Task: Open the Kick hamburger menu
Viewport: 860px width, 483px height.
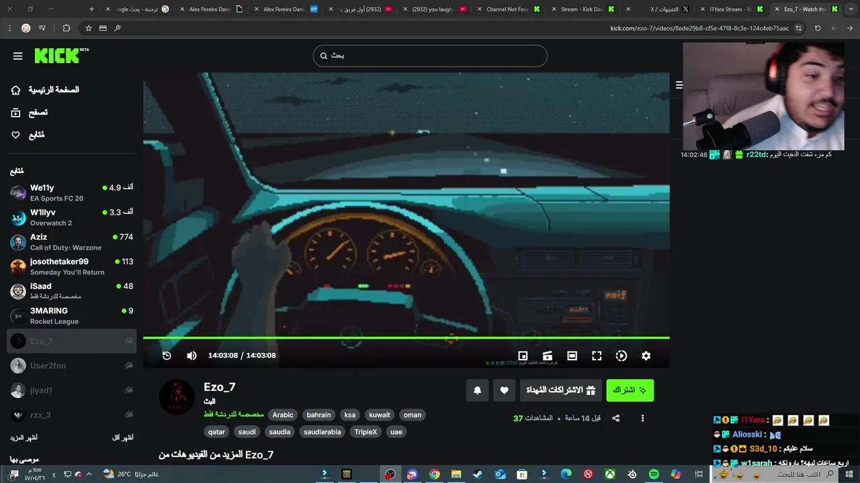Action: [18, 56]
